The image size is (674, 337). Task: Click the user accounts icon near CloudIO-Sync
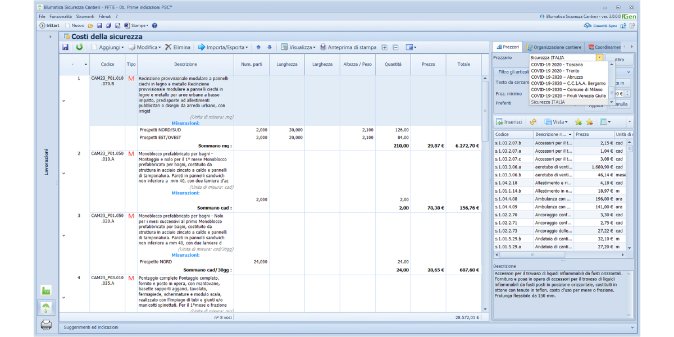[623, 25]
